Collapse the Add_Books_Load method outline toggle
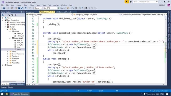Screen dimensions: 171x96 38,18
